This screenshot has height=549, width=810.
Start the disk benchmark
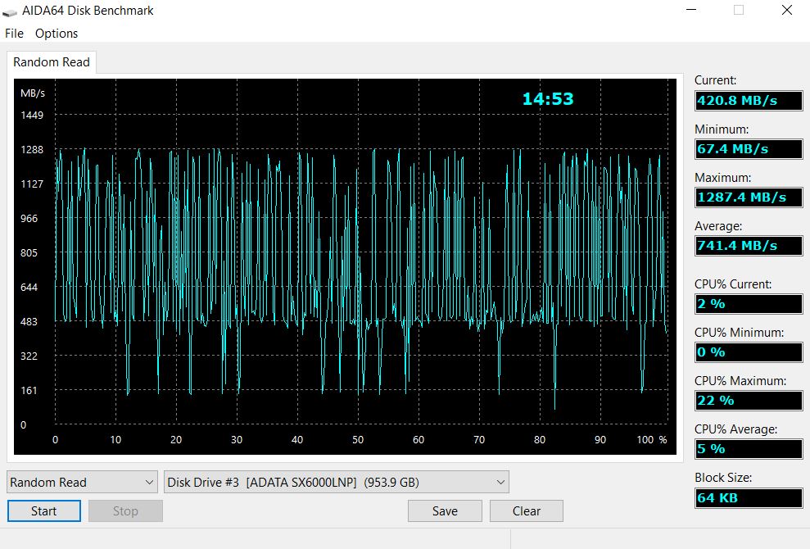(x=44, y=511)
